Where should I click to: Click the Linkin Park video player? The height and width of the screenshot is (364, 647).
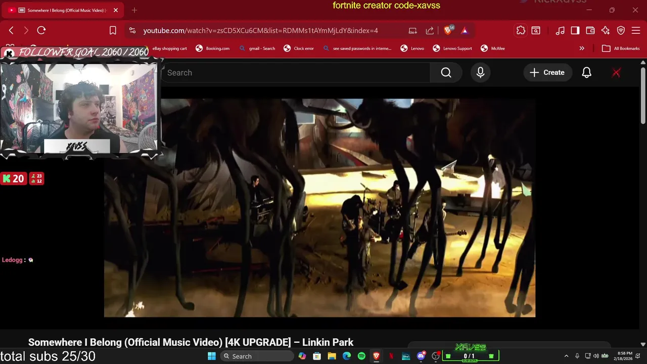(x=319, y=208)
